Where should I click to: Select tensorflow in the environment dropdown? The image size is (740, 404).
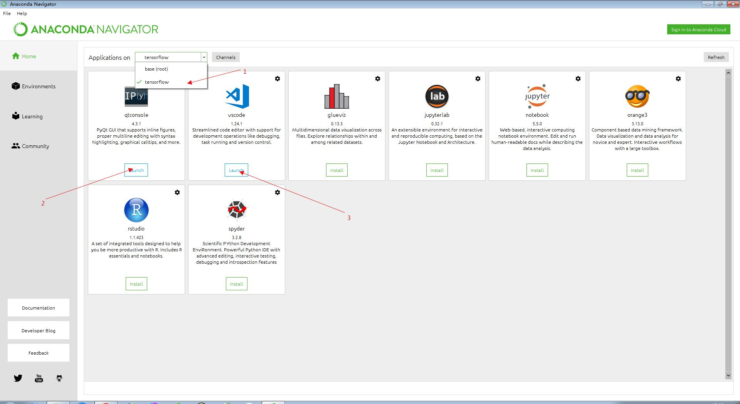tap(157, 82)
